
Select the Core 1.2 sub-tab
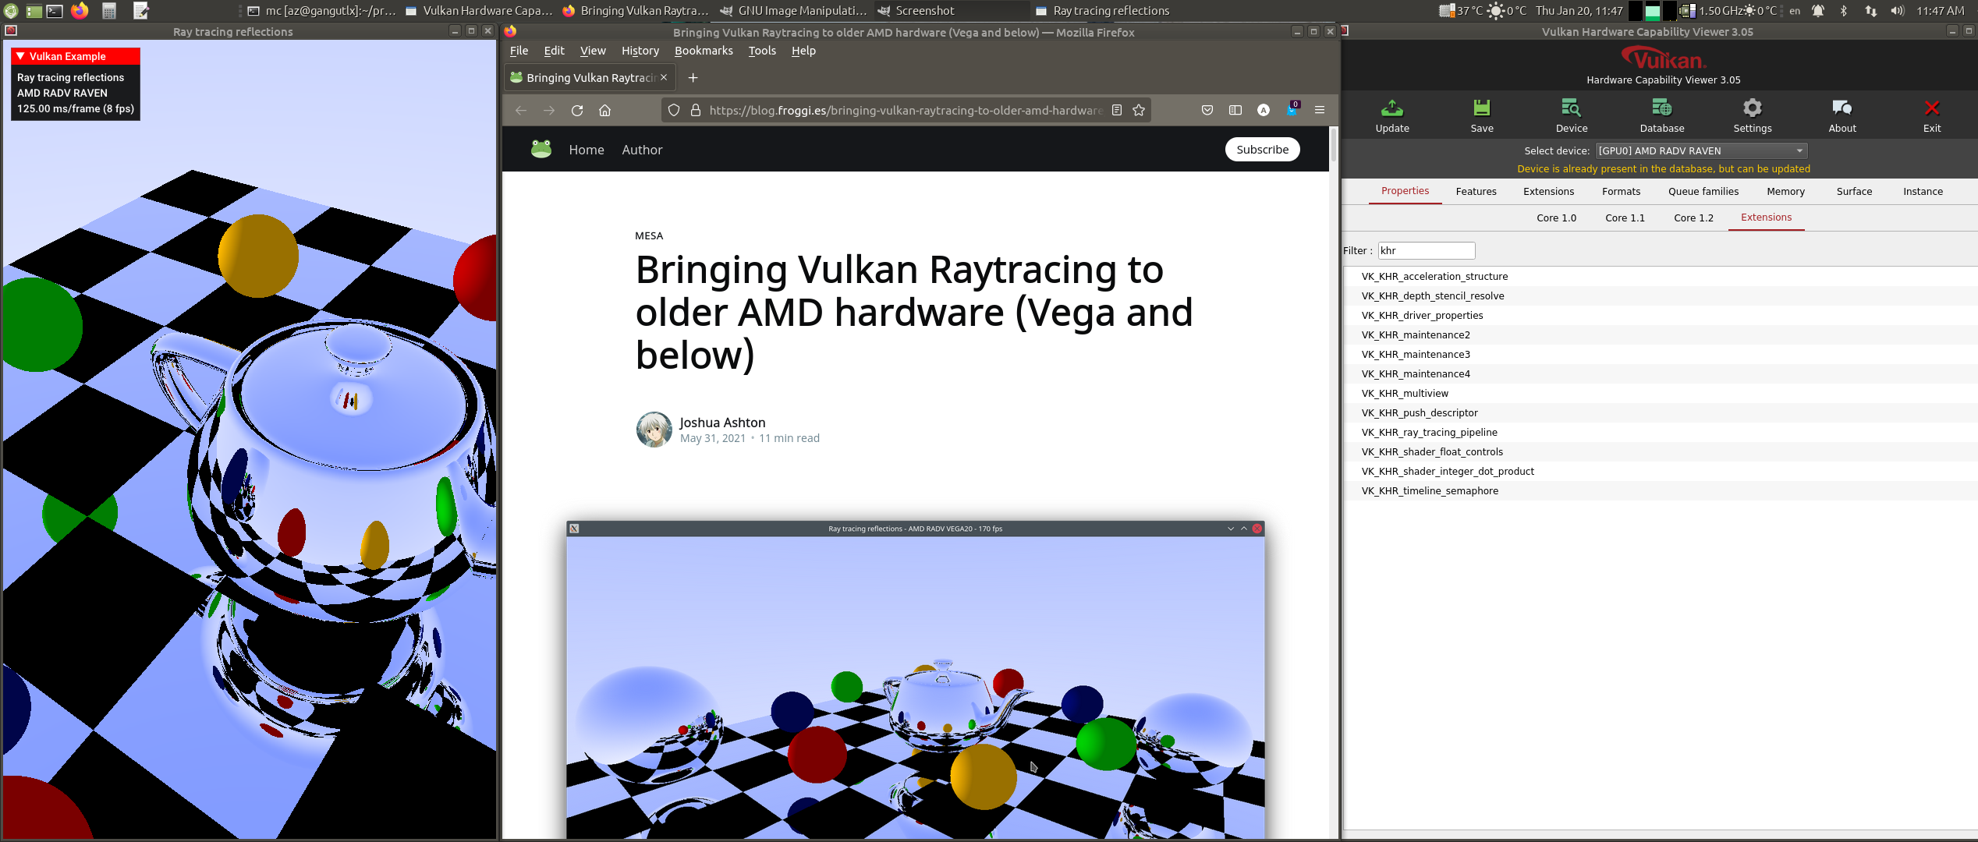click(x=1693, y=218)
